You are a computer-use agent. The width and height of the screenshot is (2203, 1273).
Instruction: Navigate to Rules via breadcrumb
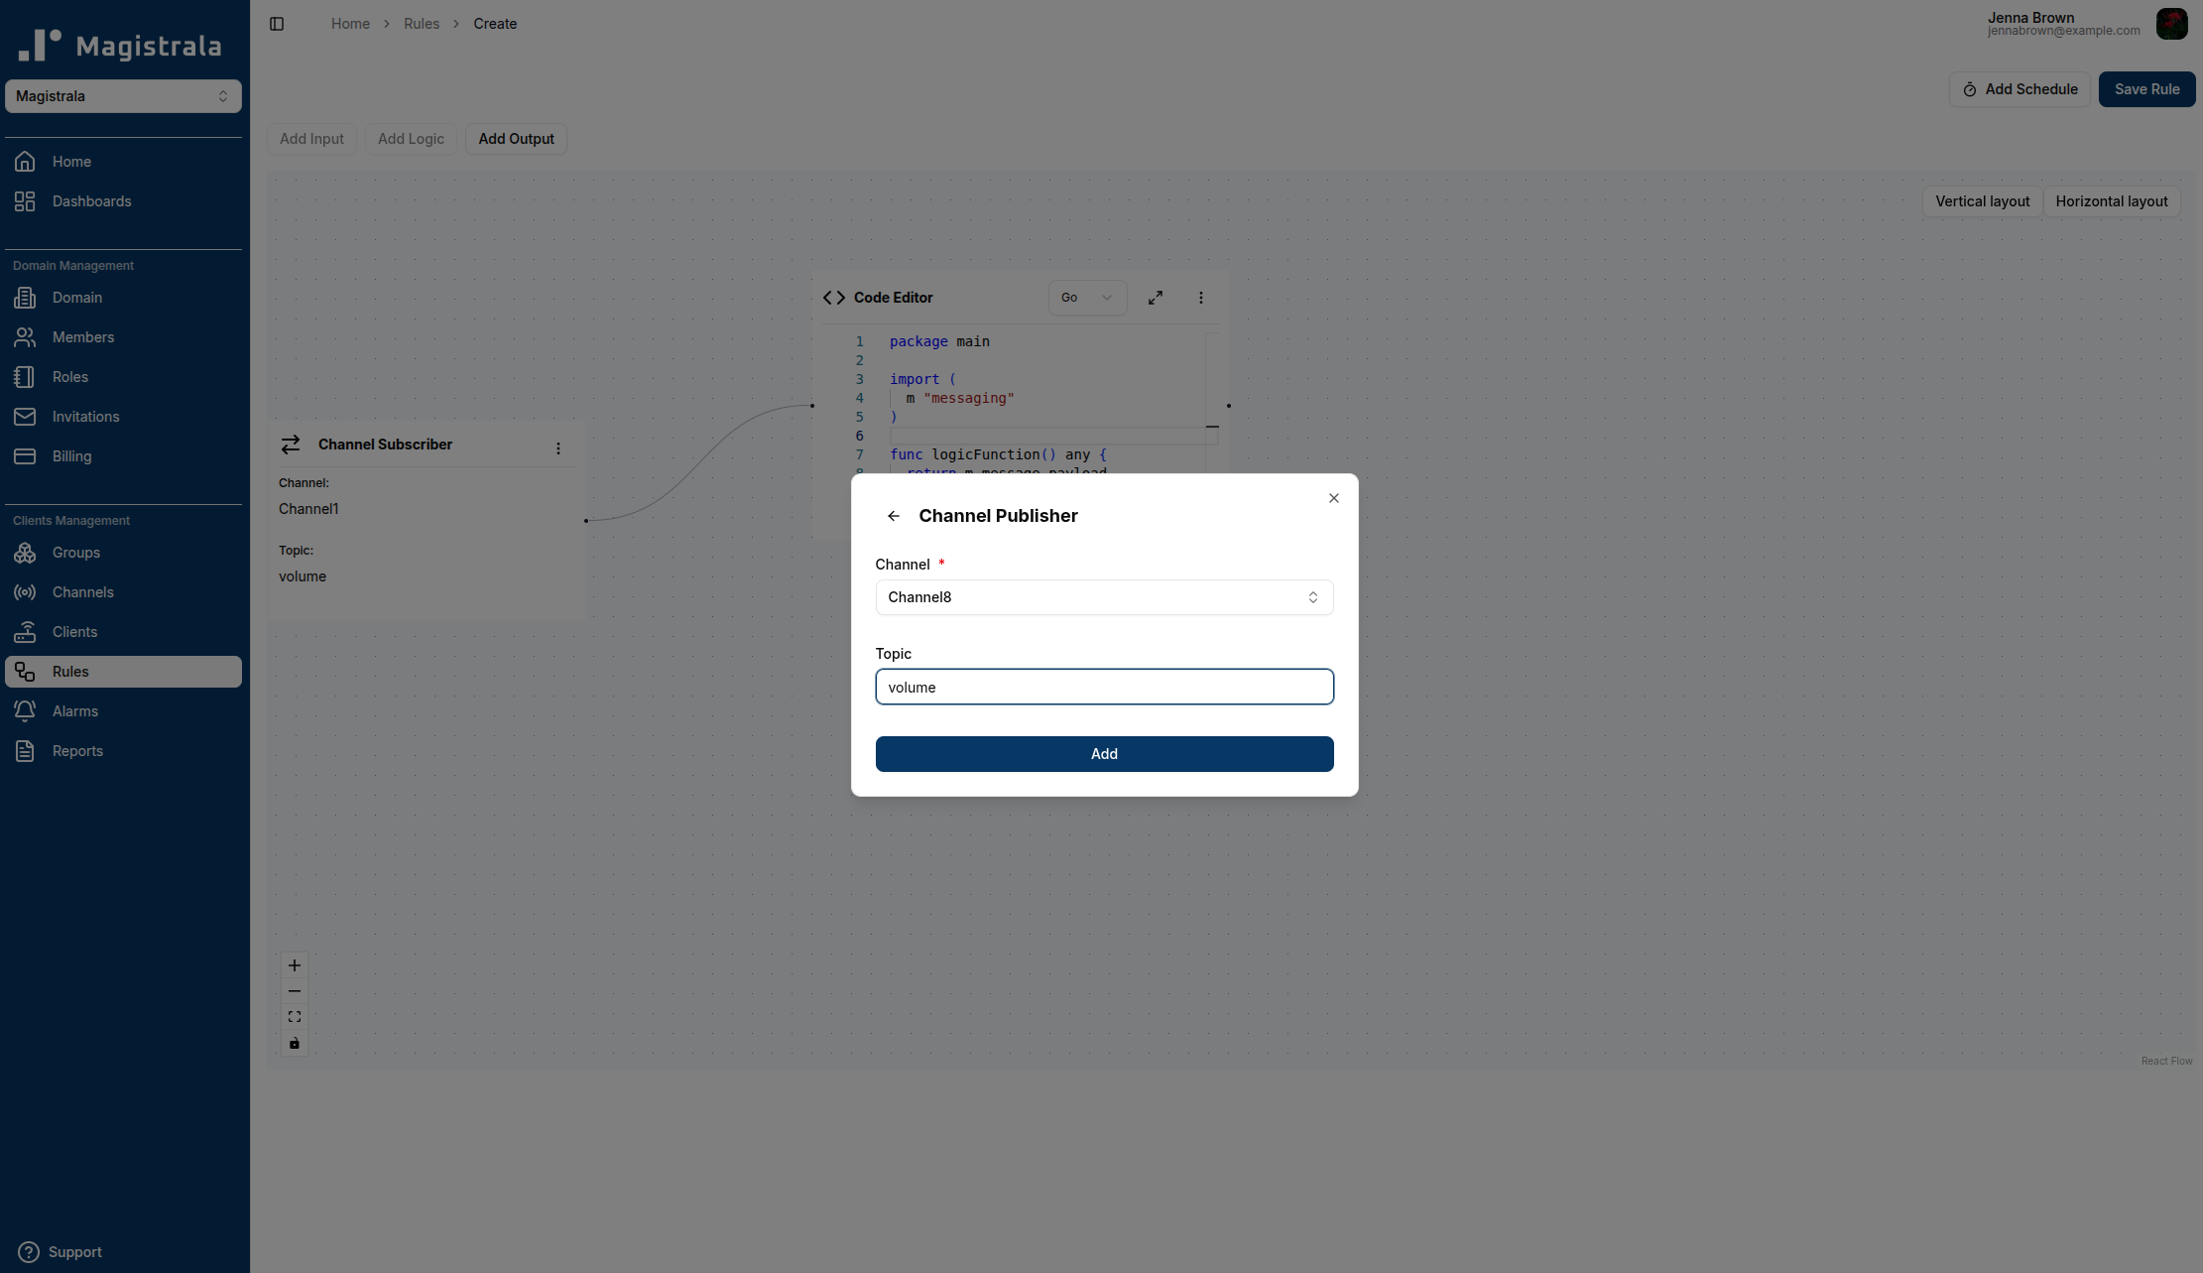(421, 23)
